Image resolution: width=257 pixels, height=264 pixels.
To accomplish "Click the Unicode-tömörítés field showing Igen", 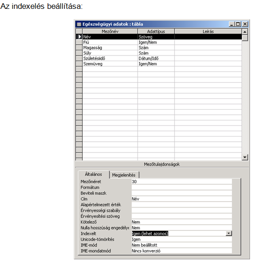I will pyautogui.click(x=181, y=239).
